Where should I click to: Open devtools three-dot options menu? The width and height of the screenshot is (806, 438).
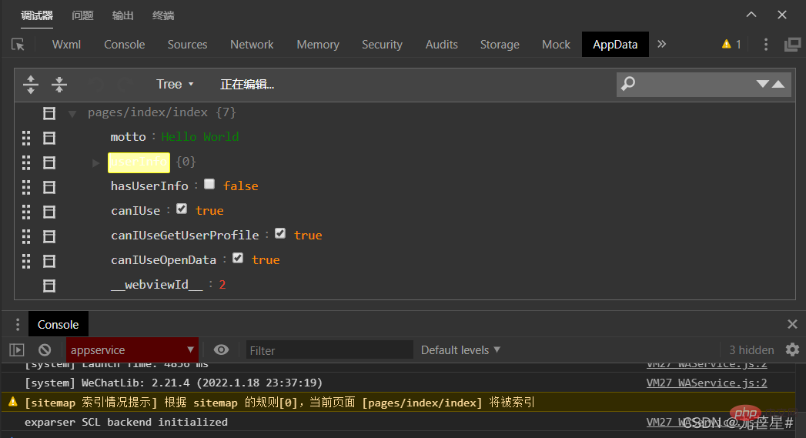[766, 45]
